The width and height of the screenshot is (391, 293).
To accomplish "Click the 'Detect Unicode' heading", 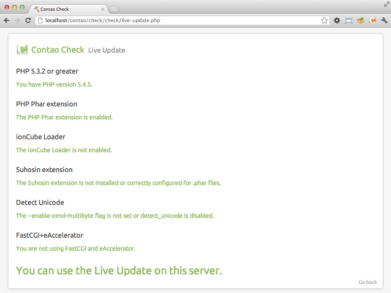I will point(40,202).
